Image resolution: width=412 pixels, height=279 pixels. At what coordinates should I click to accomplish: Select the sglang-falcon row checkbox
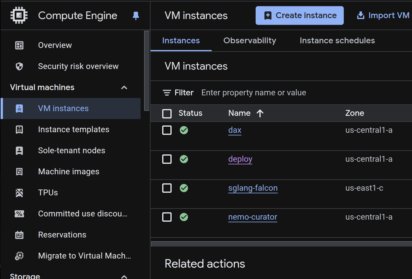(x=167, y=188)
